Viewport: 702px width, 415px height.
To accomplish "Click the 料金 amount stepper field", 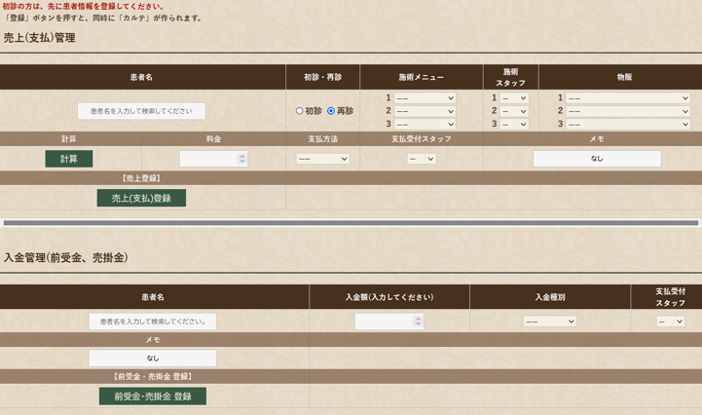I will [x=212, y=159].
